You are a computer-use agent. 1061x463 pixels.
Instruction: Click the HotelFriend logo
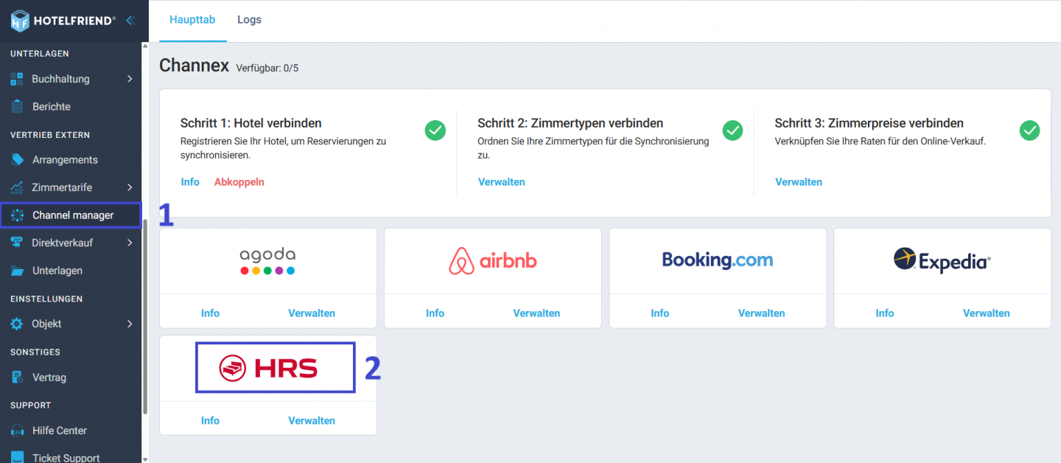tap(63, 21)
